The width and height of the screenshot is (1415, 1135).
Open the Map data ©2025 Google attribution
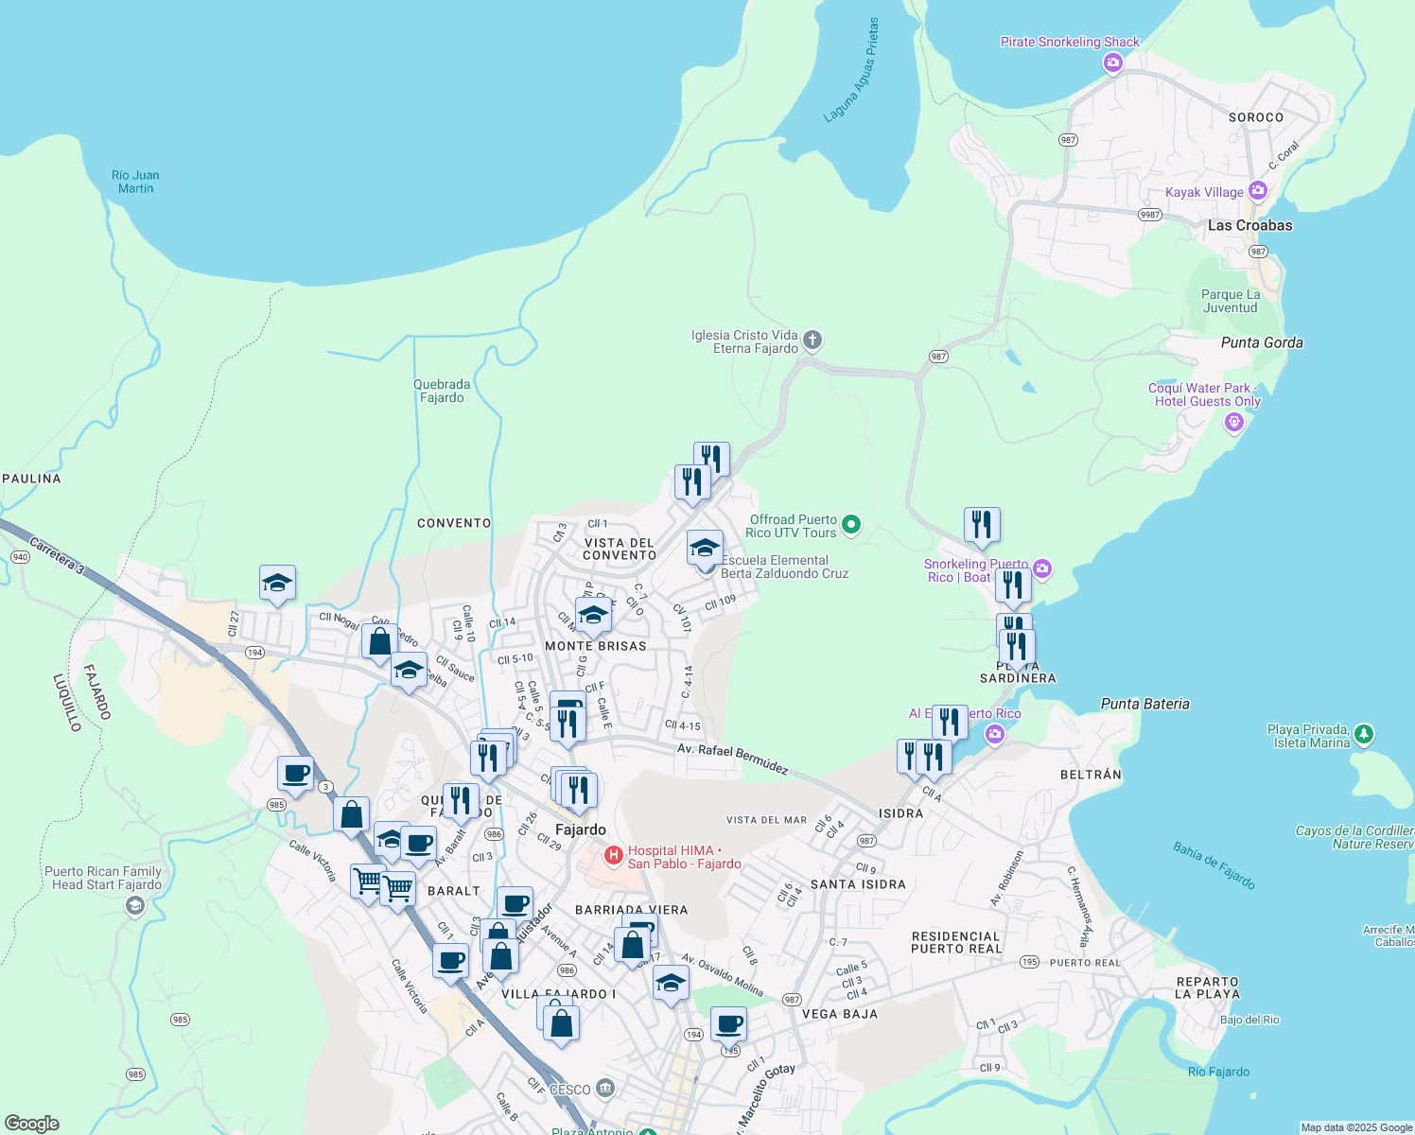(1356, 1127)
